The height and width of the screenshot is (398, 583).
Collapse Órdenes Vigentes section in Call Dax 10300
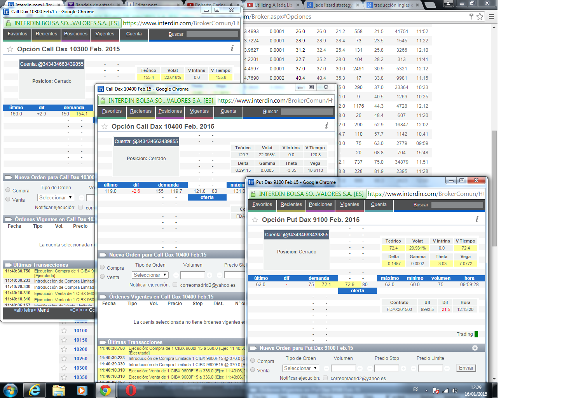8,220
